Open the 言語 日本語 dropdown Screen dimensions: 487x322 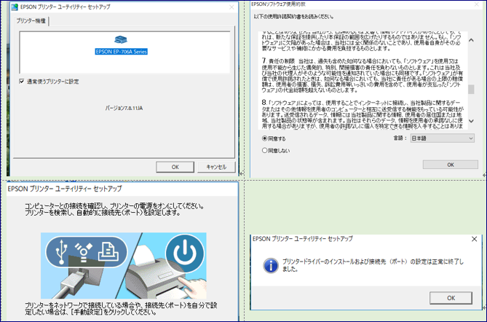(x=443, y=138)
